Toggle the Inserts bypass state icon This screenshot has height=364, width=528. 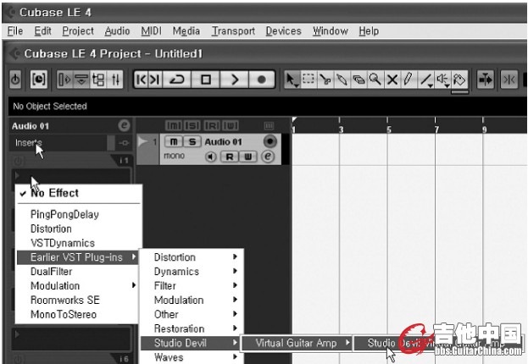pyautogui.click(x=124, y=143)
